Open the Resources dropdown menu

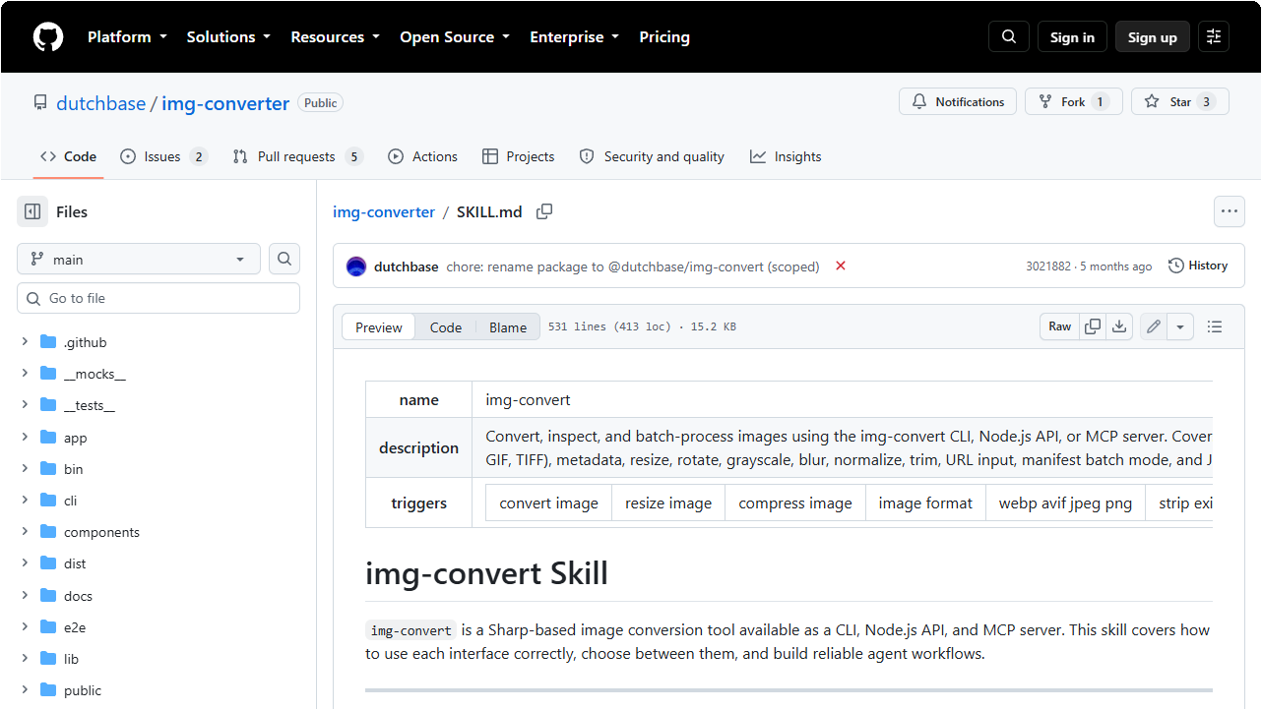[x=336, y=37]
